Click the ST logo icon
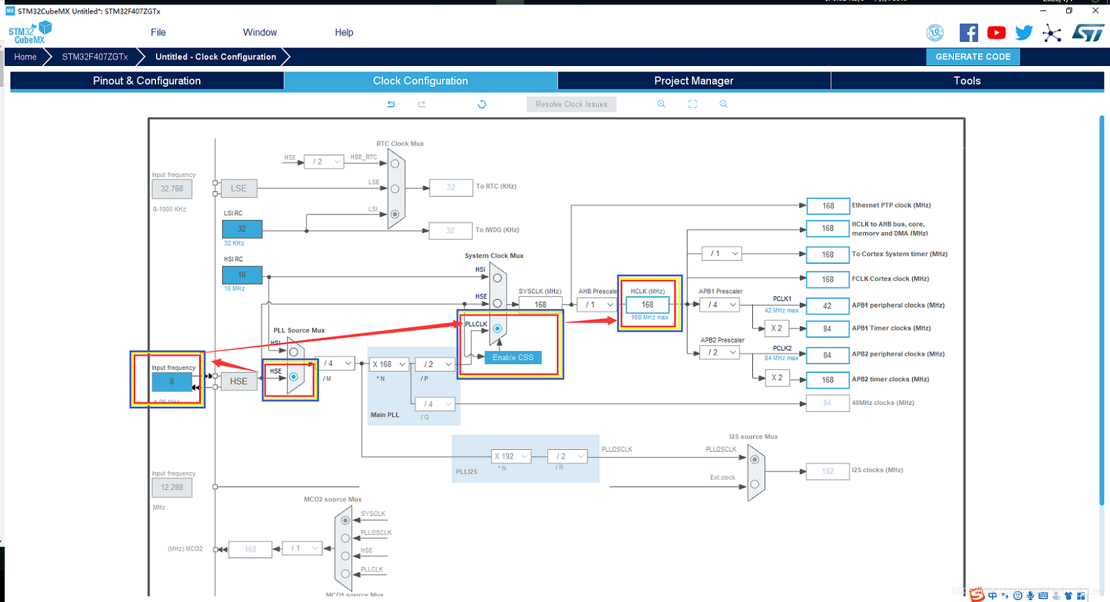1110x602 pixels. click(1088, 32)
